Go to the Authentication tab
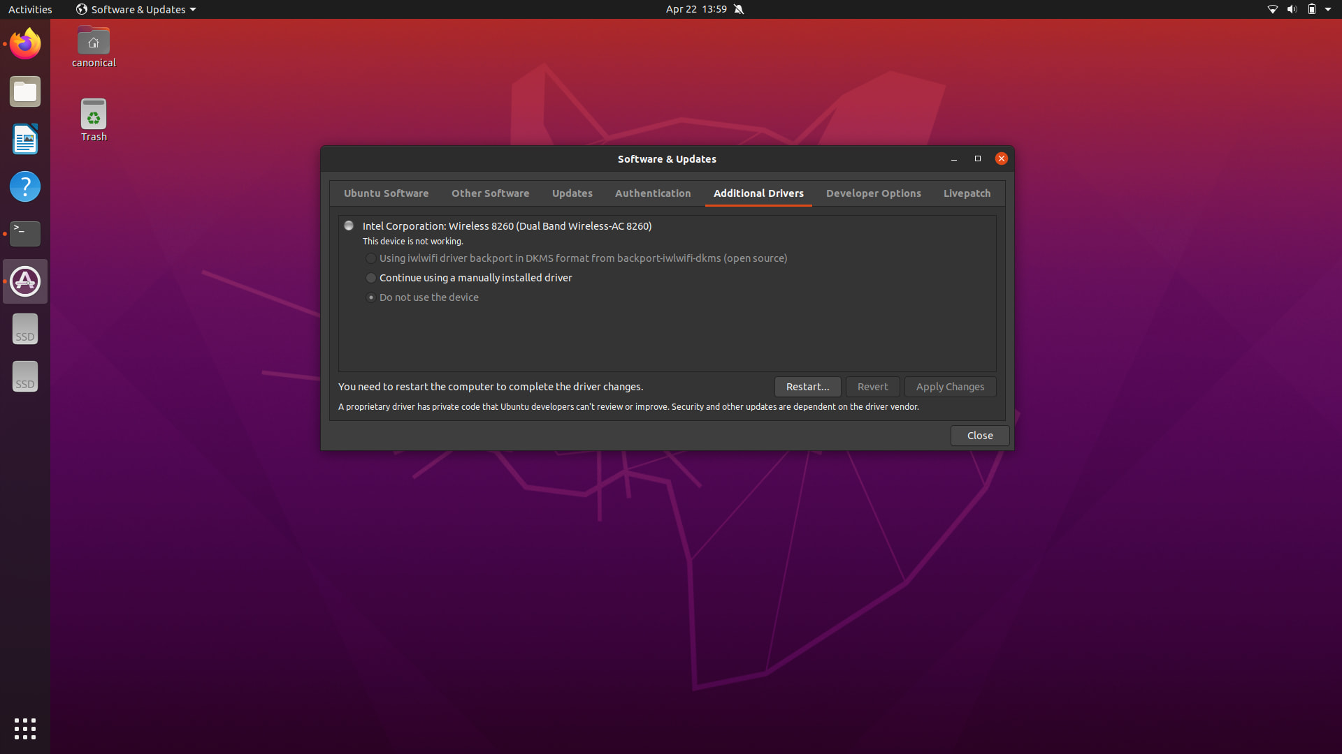 click(x=653, y=193)
